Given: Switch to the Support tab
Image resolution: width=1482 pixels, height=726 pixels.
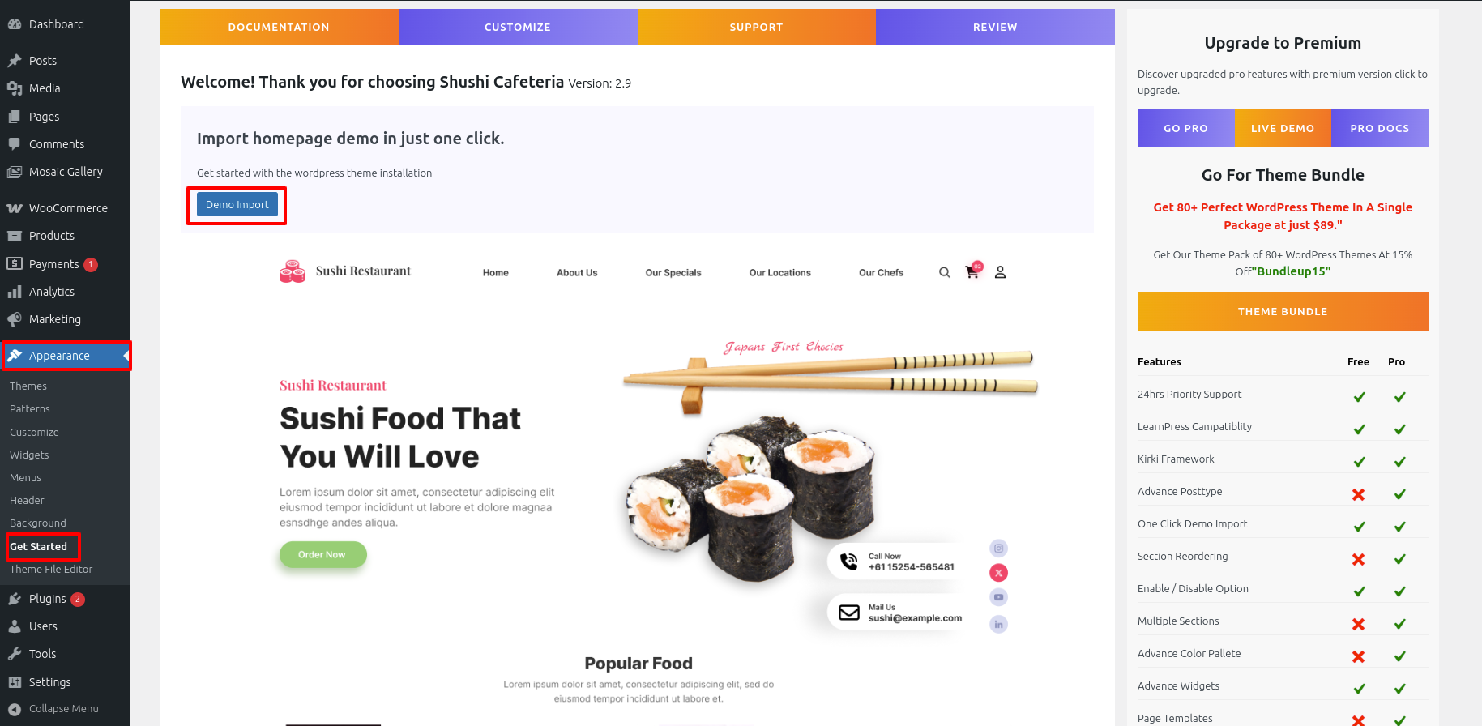Looking at the screenshot, I should click(756, 27).
